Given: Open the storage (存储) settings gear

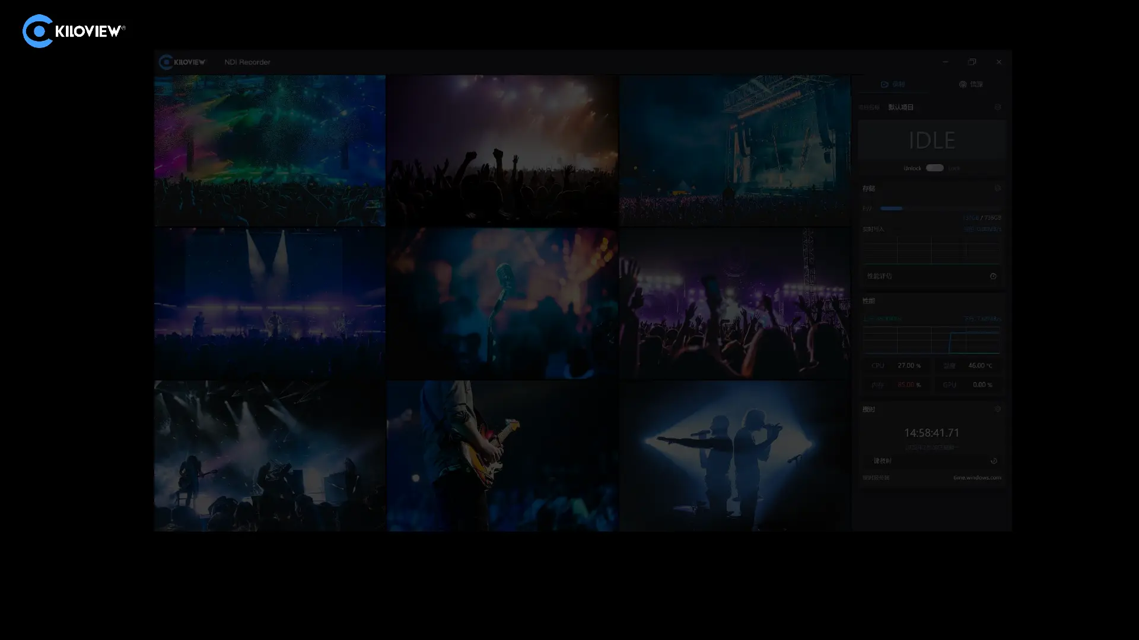Looking at the screenshot, I should click(x=997, y=188).
